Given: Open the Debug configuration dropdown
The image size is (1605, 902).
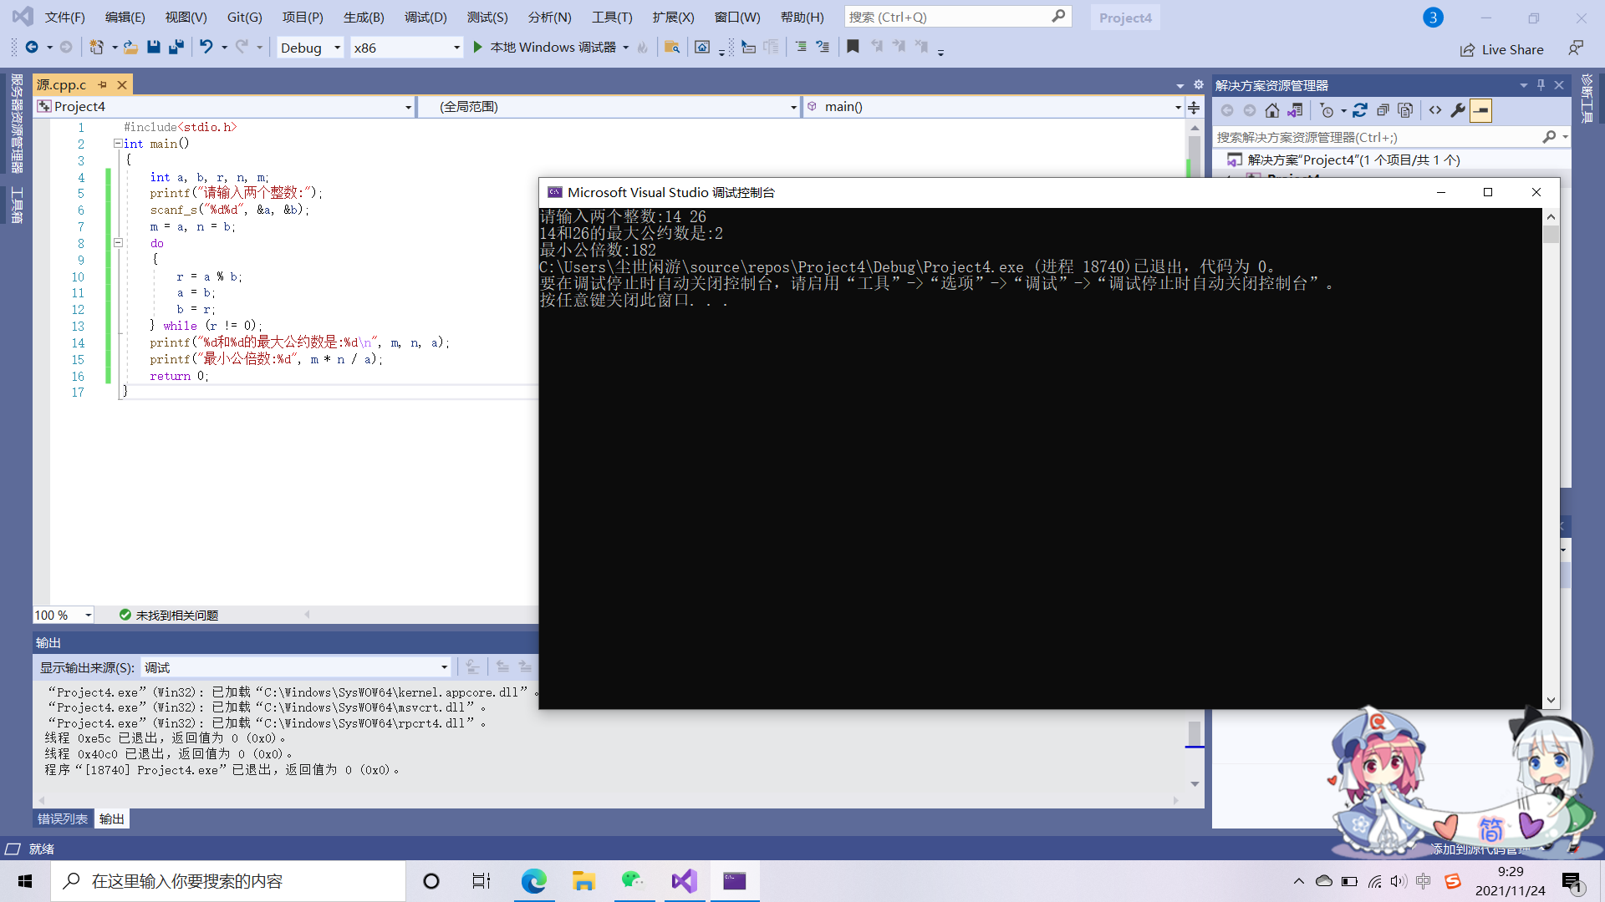Looking at the screenshot, I should 337,48.
